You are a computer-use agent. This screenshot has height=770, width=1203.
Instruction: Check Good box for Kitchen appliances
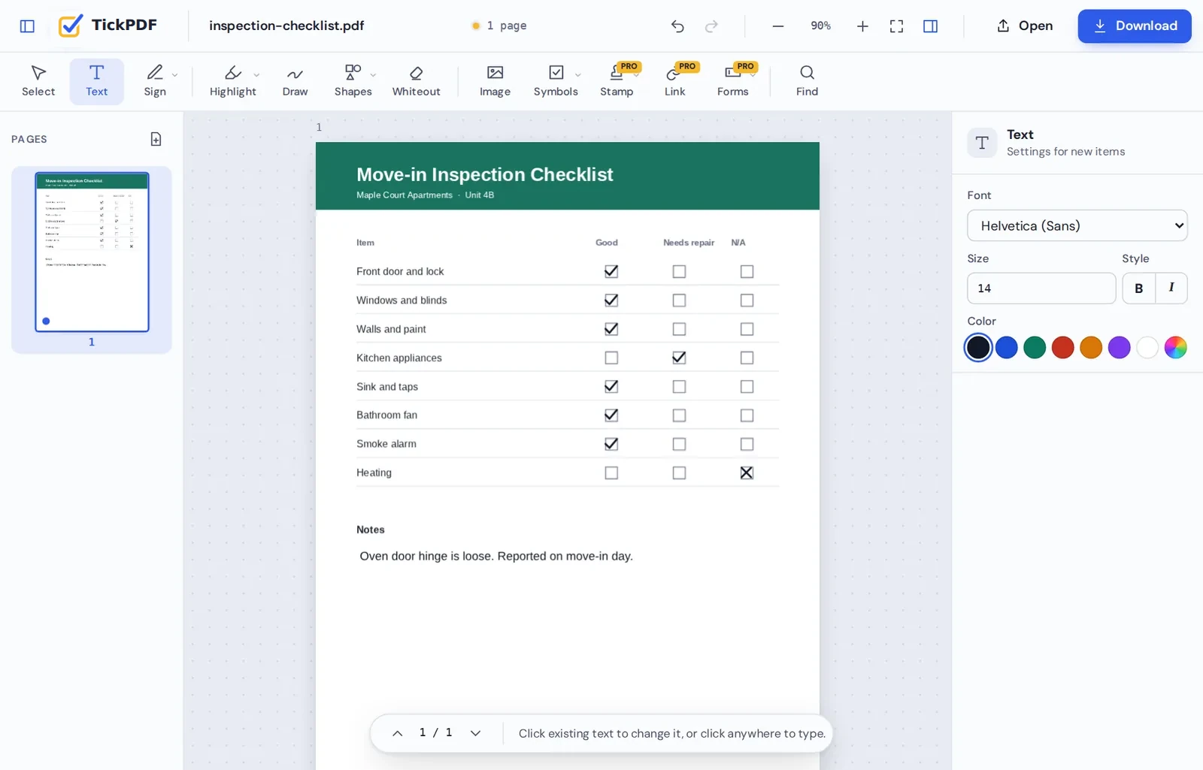tap(611, 358)
